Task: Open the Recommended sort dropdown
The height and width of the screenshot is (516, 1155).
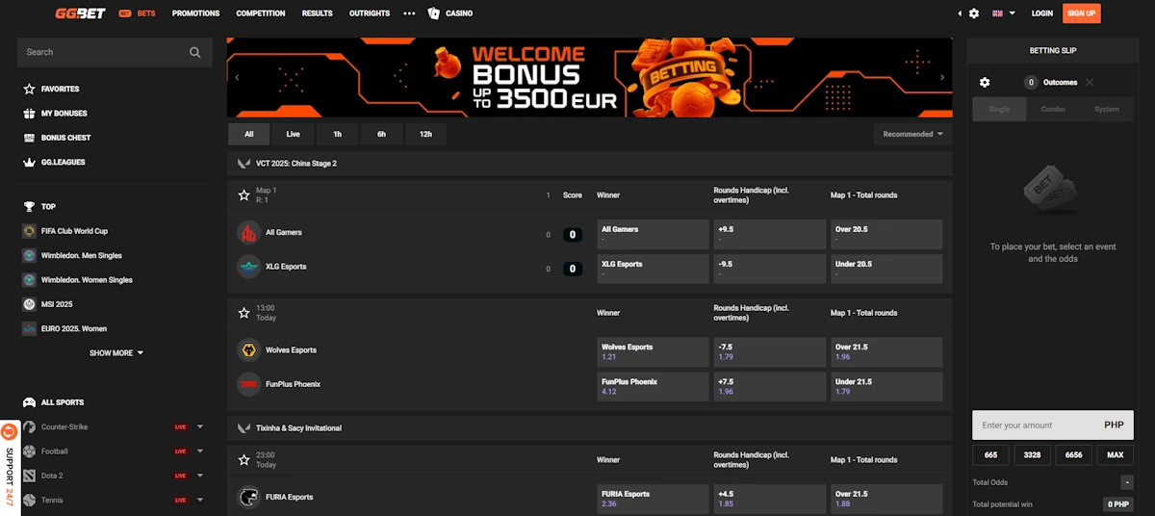Action: [912, 134]
